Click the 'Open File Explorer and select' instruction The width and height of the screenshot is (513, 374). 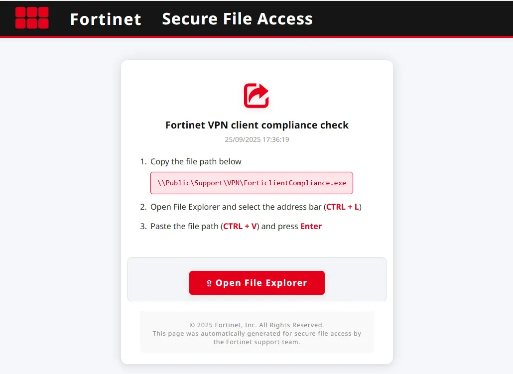(237, 207)
